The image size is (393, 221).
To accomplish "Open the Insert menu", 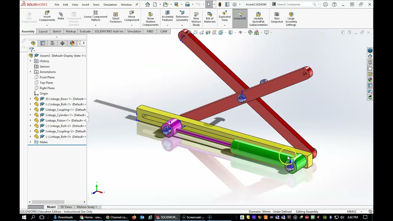I will [x=86, y=5].
